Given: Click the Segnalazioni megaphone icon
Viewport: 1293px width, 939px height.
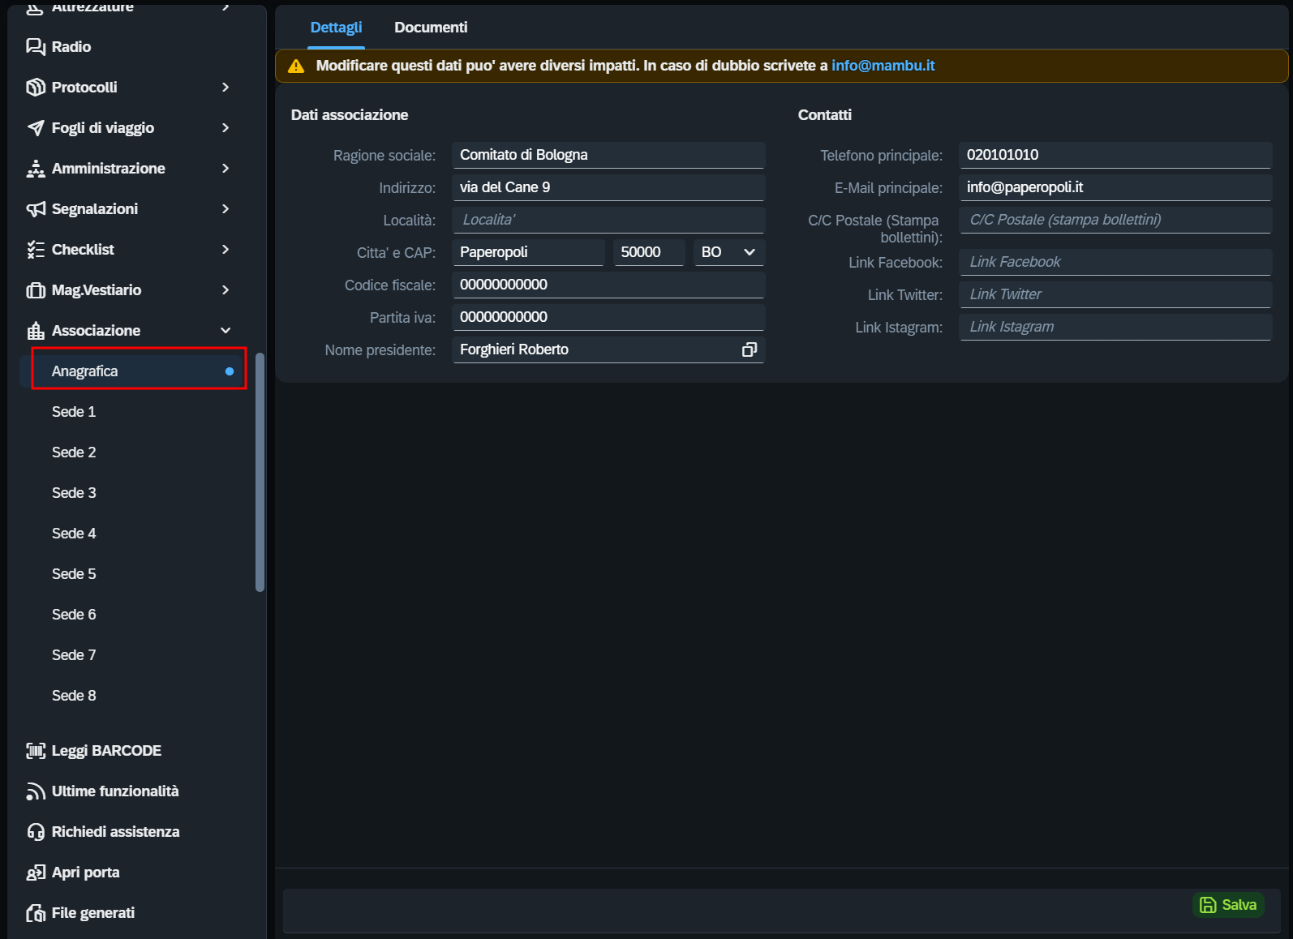Looking at the screenshot, I should click(36, 208).
